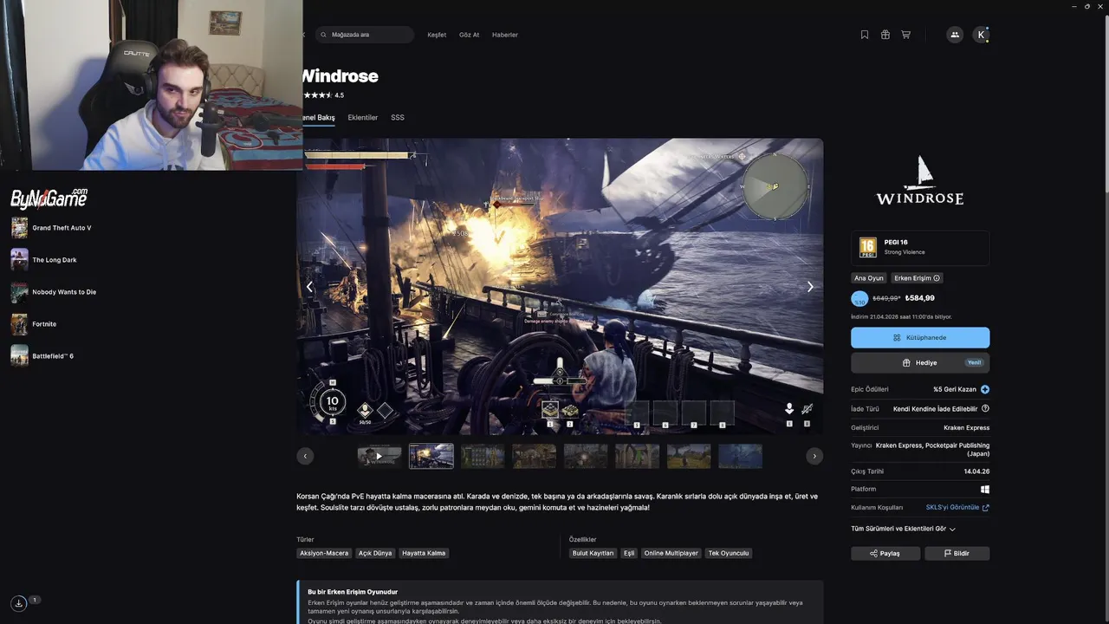Open the SKLS'yi Görüntüle link
This screenshot has width=1109, height=624.
(x=957, y=508)
